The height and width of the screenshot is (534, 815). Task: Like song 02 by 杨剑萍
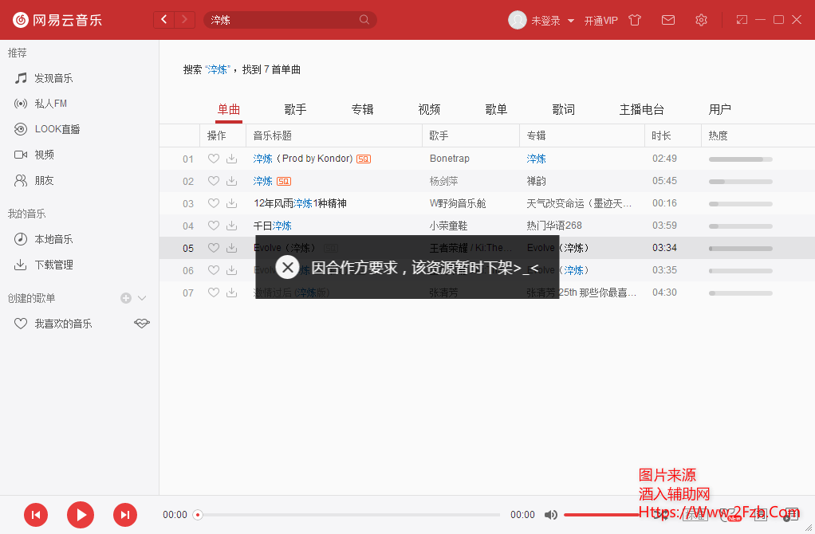pyautogui.click(x=213, y=181)
